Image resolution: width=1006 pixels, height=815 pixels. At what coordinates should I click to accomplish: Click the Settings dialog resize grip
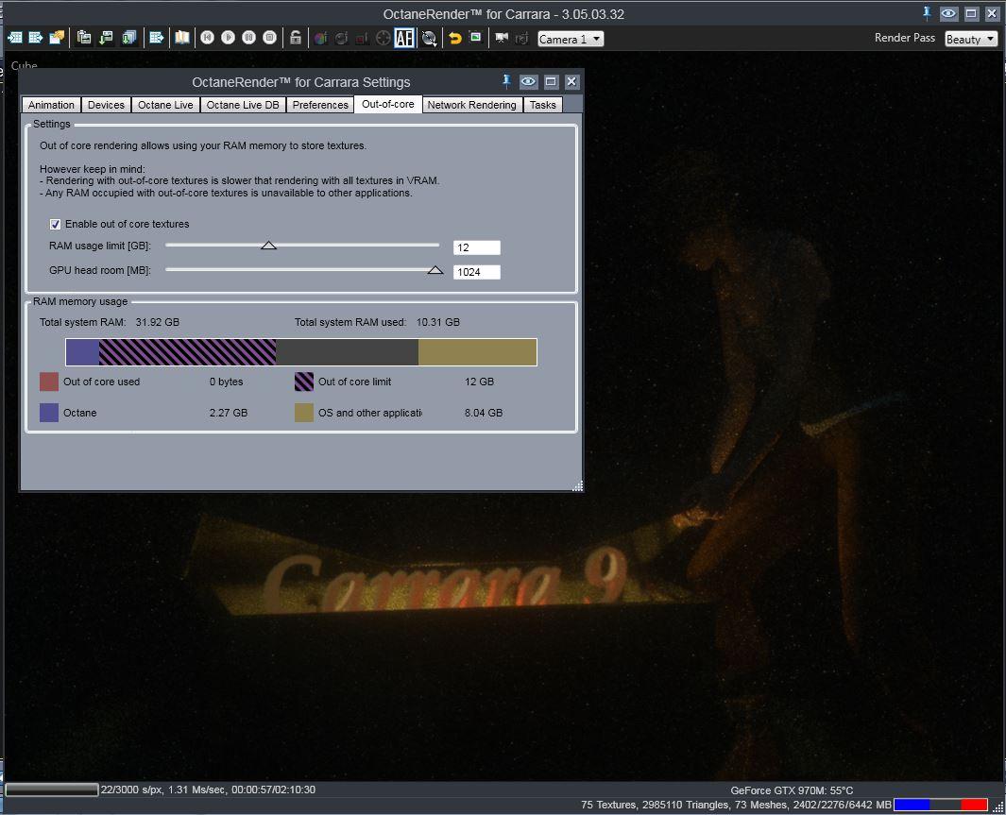coord(577,485)
